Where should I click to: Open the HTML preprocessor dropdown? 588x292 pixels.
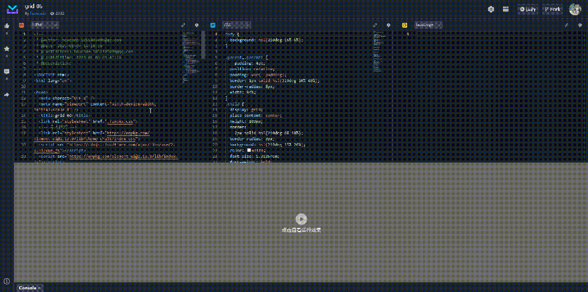point(45,25)
